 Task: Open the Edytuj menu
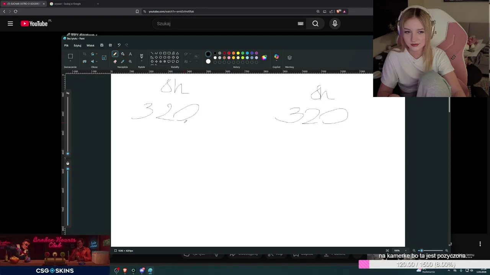(x=77, y=45)
